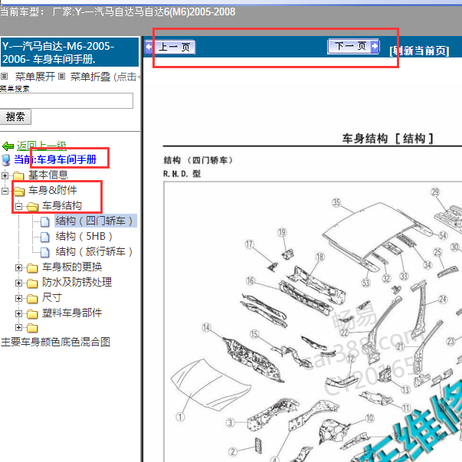Viewport: 462px width, 462px height.
Task: Select 基本信息 tree item
Action: [x=48, y=175]
